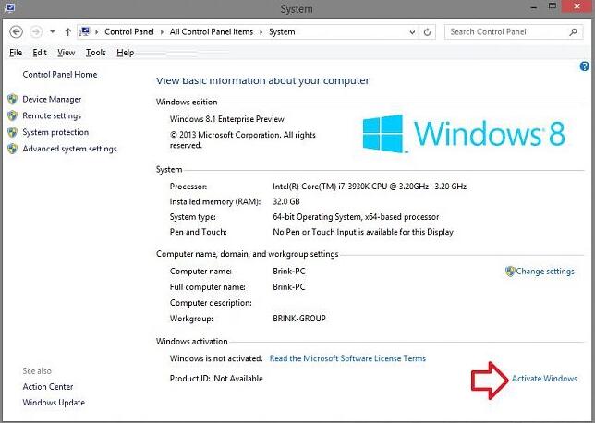Click the Device Manager shield icon
The height and width of the screenshot is (423, 595).
coord(13,100)
